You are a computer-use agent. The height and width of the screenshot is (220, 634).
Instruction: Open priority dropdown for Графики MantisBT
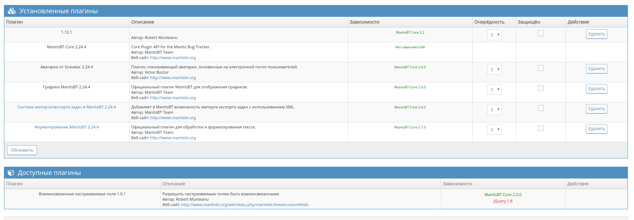tap(494, 89)
